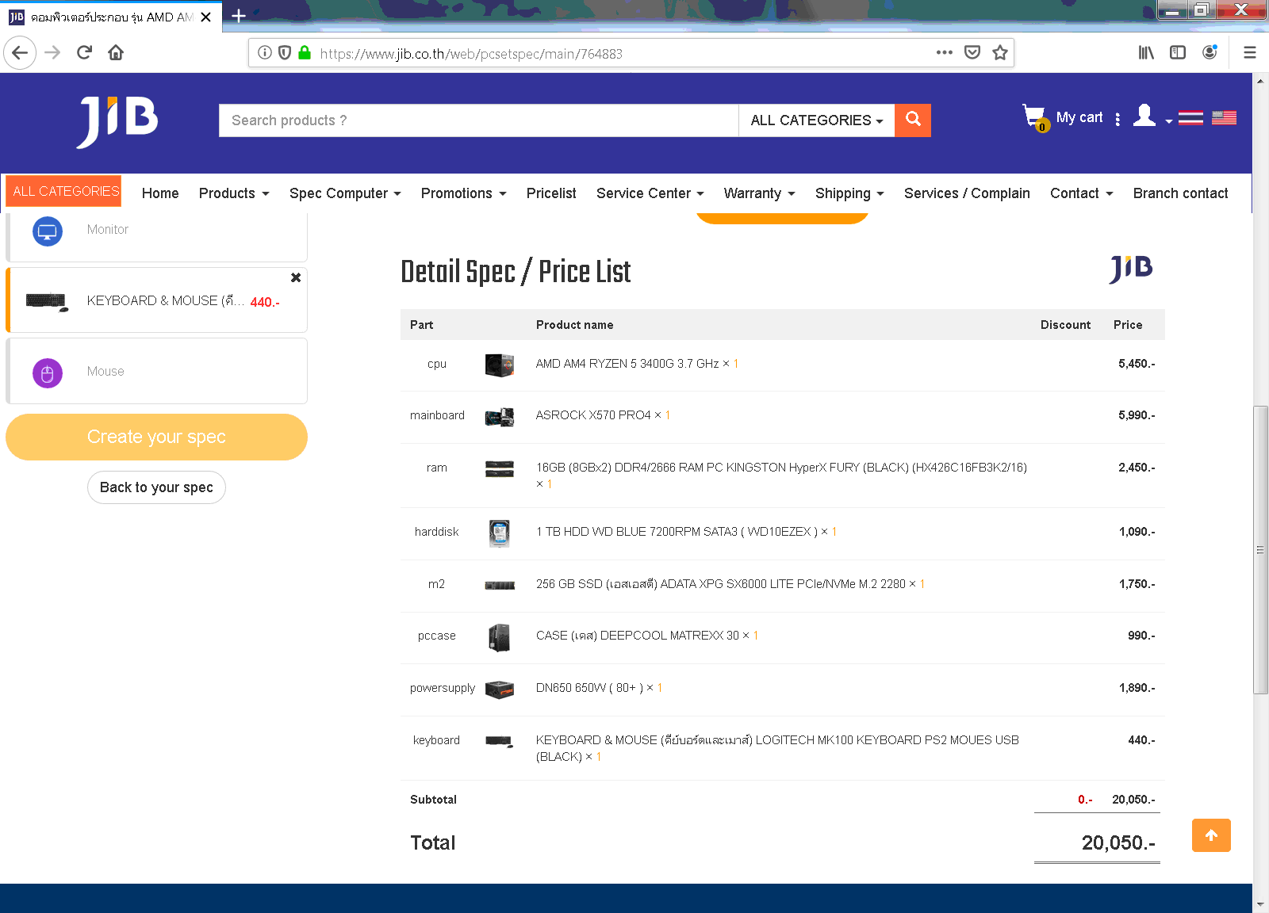Switch language with the US flag
The image size is (1269, 913).
pyautogui.click(x=1224, y=118)
